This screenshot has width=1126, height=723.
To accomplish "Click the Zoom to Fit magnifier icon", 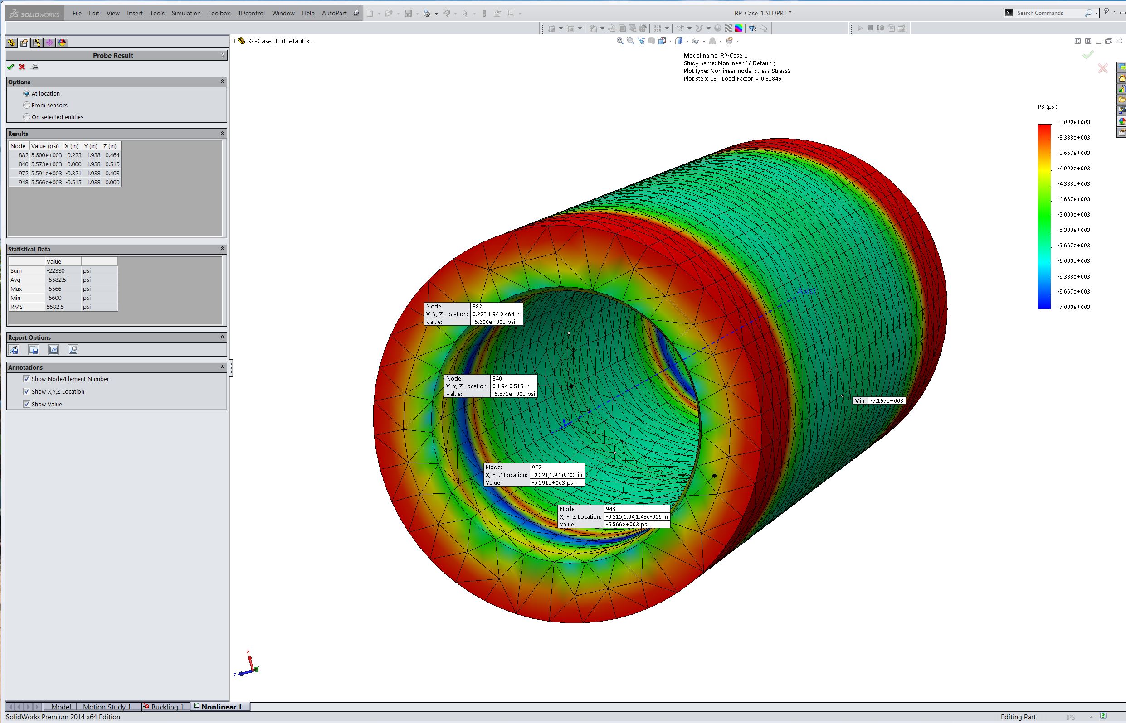I will [620, 41].
